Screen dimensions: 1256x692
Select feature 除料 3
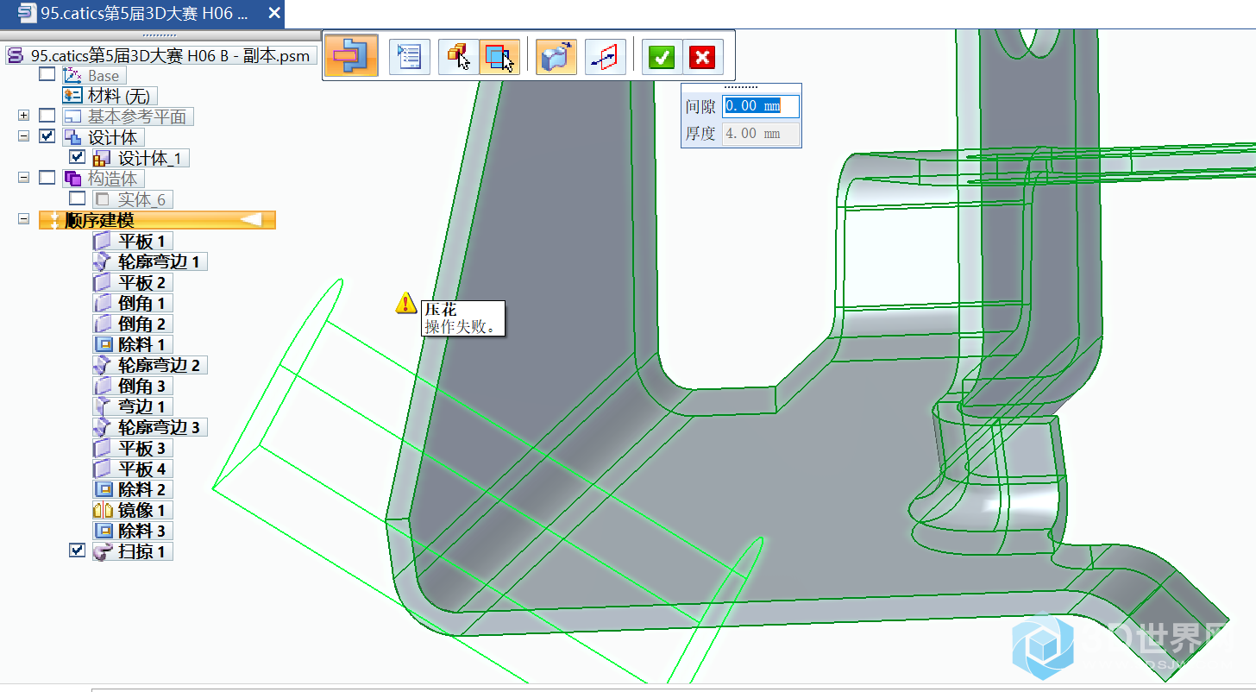[133, 531]
